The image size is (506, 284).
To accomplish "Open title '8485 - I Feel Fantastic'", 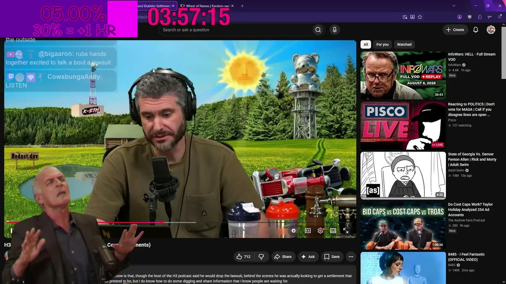I will point(466,257).
